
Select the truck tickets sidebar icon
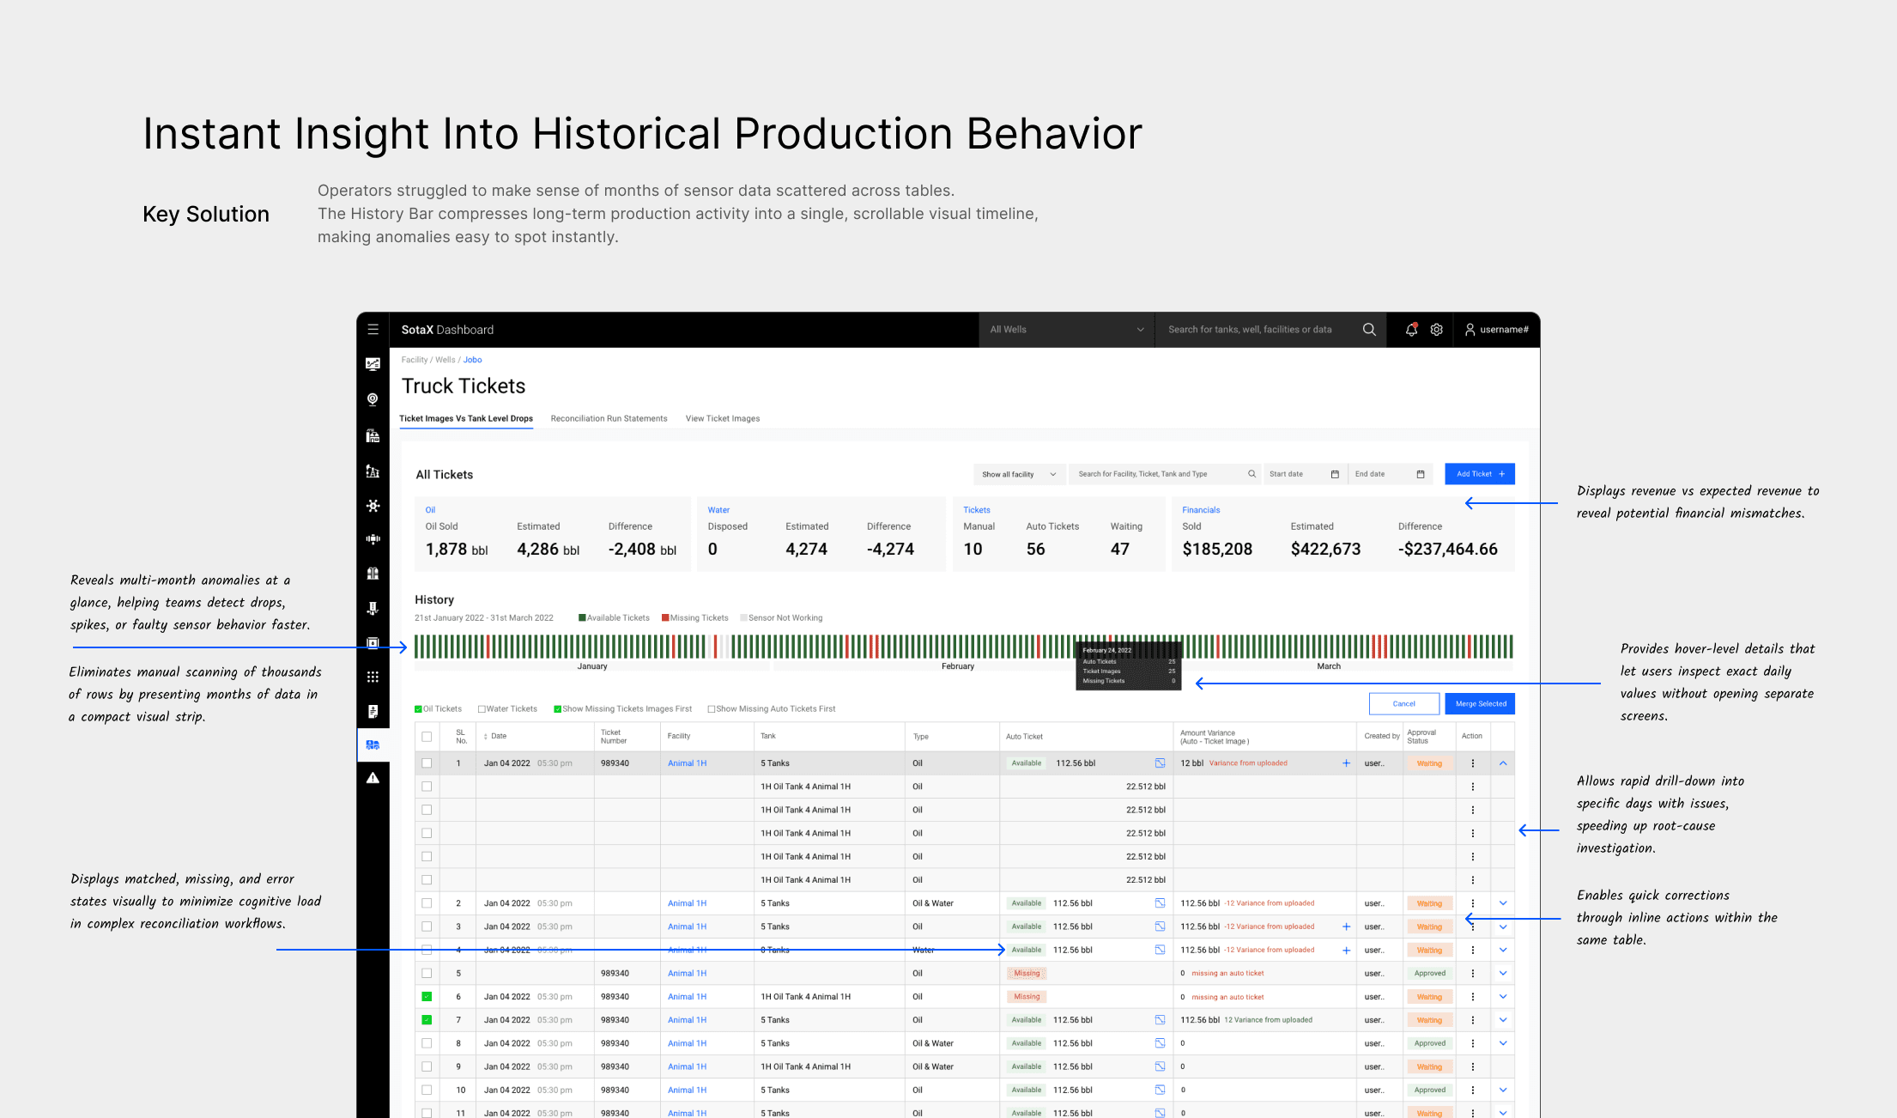coord(373,744)
